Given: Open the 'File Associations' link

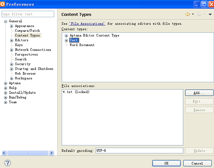Looking at the screenshot, I should [87, 24].
